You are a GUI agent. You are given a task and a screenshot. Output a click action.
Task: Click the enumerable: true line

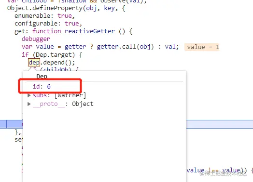point(44,16)
